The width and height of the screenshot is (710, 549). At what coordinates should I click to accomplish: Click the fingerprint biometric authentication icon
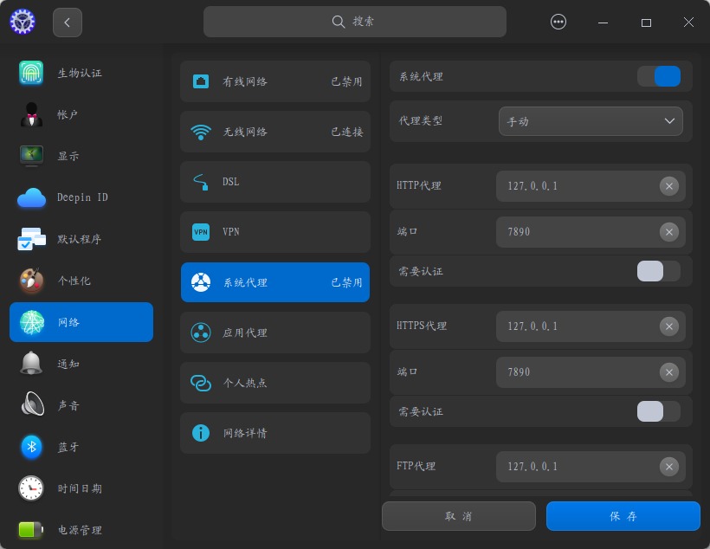(31, 73)
